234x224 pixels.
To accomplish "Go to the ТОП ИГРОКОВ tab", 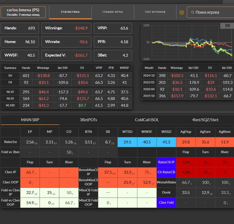I will [x=155, y=12].
